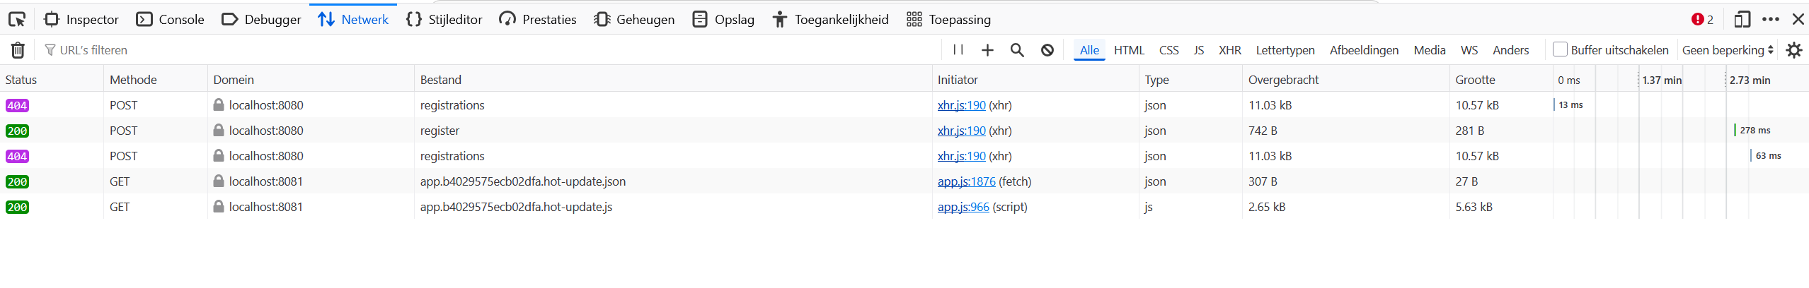Open the devtools more options menu

(1770, 20)
